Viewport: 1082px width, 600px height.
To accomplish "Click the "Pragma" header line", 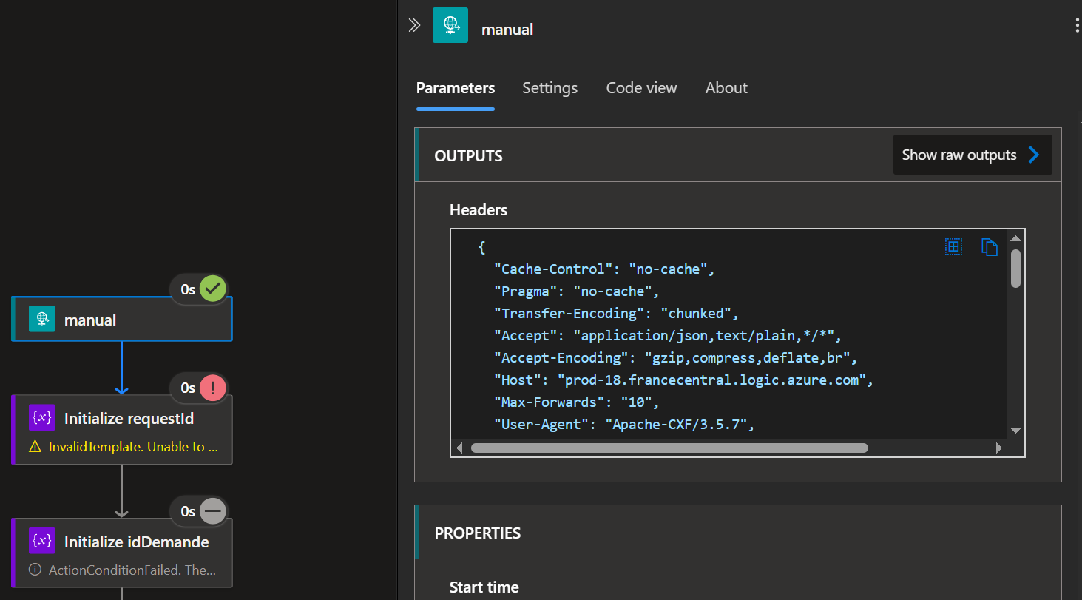I will point(576,291).
